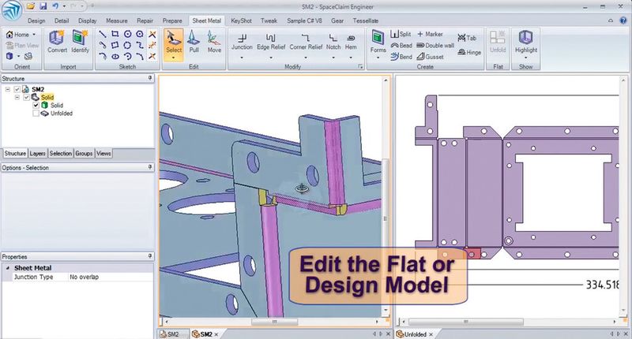Viewport: 632px width, 339px height.
Task: Collapse the SM2 tree node
Action: 8,89
